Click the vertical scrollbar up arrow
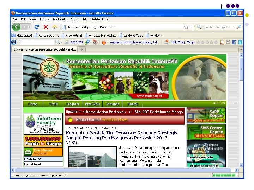 click(x=241, y=56)
